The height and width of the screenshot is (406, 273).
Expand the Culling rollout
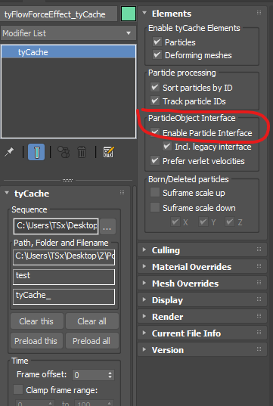pyautogui.click(x=202, y=250)
